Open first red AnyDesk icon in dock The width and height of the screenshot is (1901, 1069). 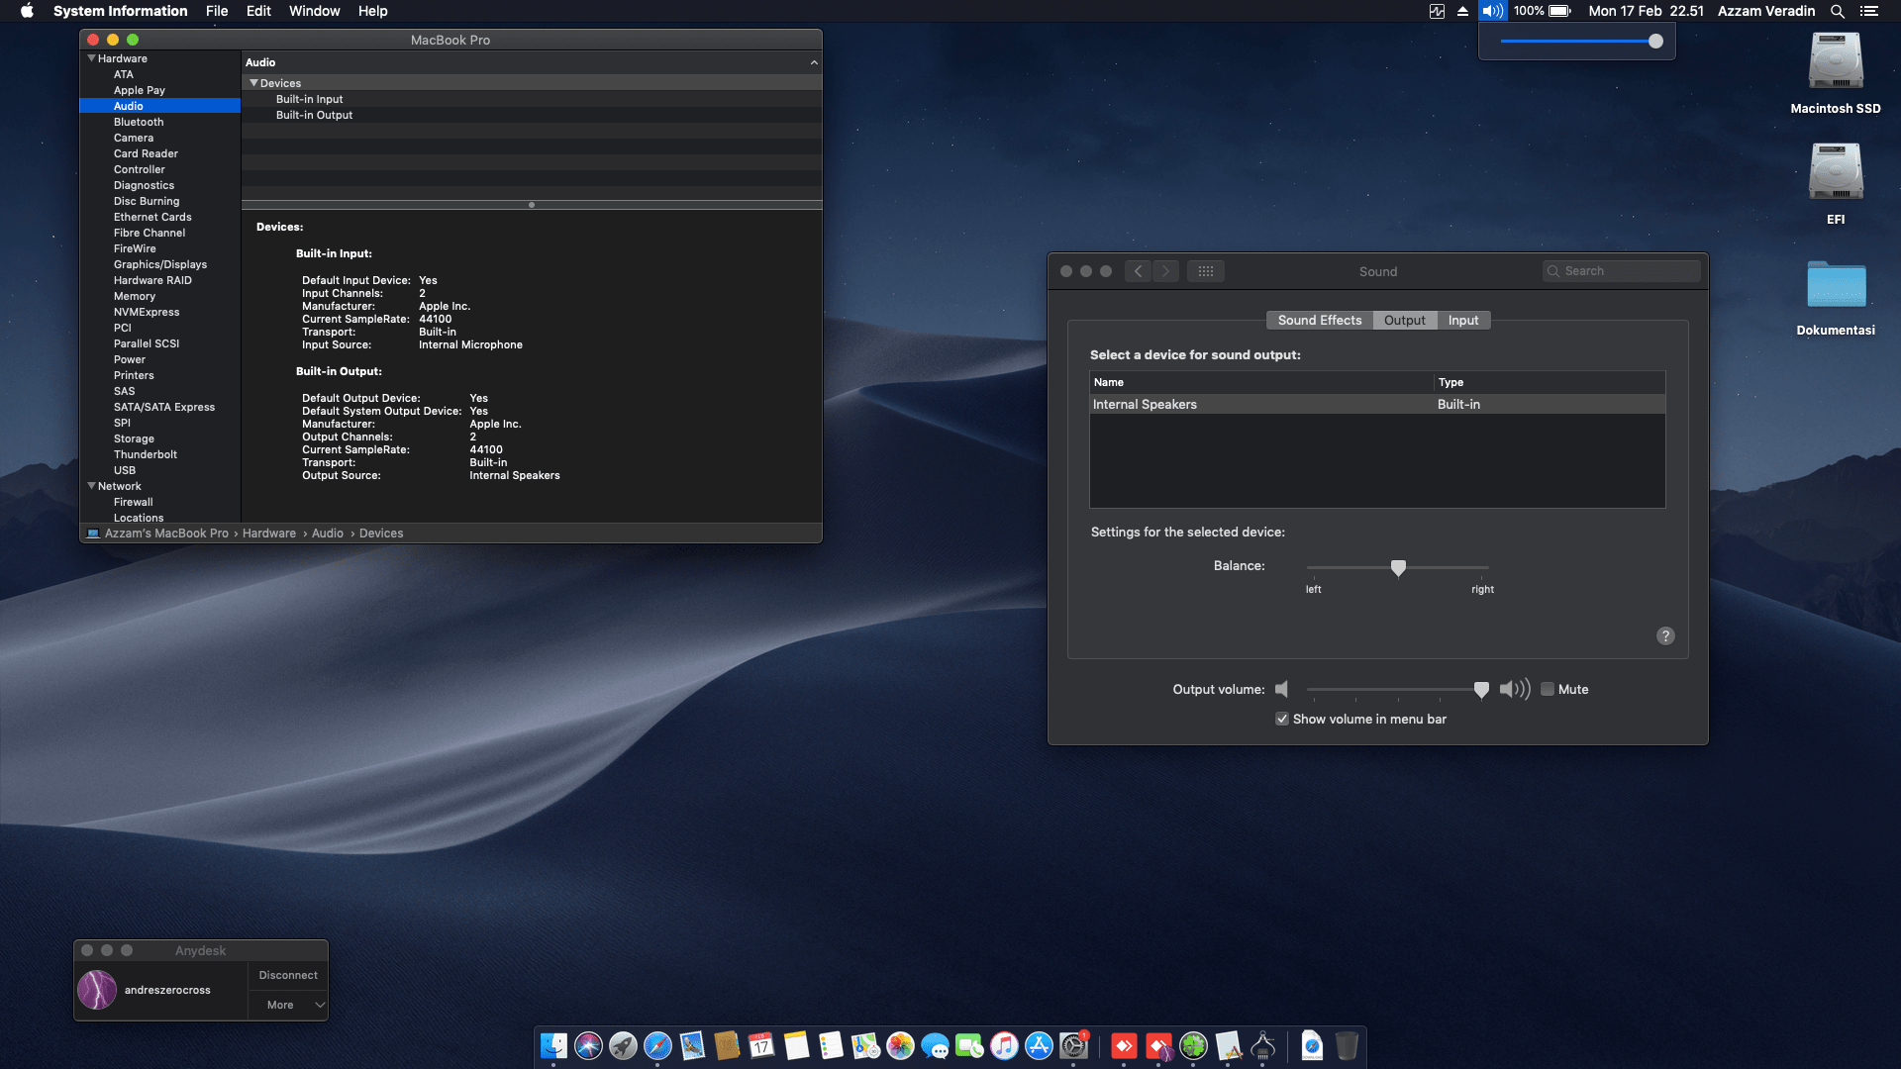click(x=1124, y=1045)
